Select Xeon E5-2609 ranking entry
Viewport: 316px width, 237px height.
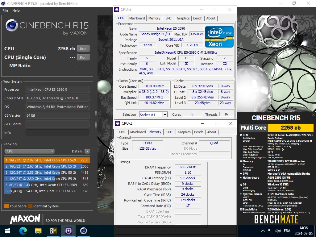pyautogui.click(x=47, y=185)
